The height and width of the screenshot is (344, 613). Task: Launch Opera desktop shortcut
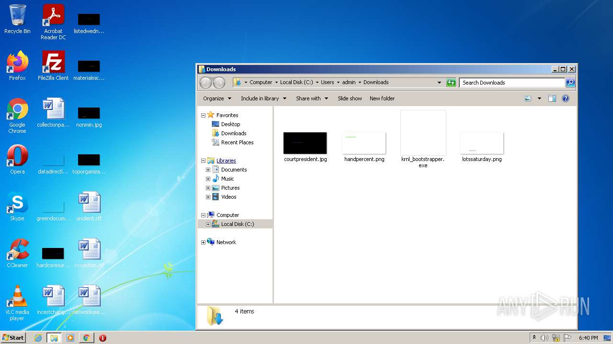17,160
